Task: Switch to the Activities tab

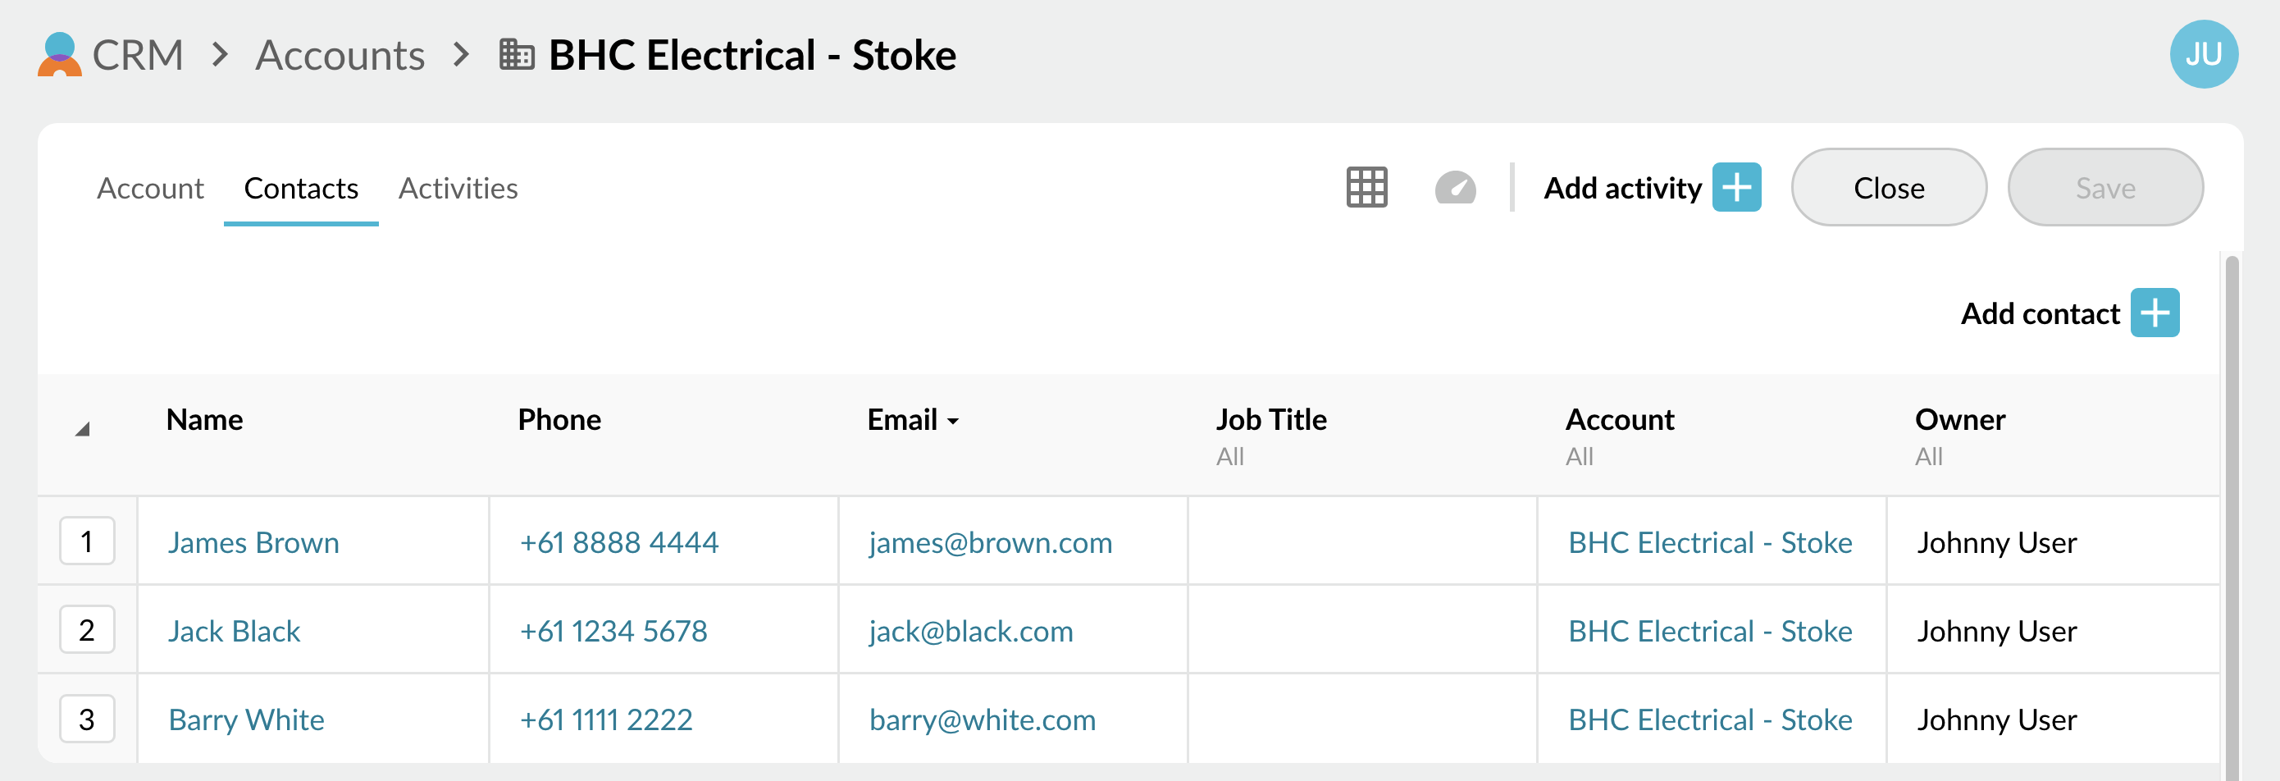Action: tap(458, 189)
